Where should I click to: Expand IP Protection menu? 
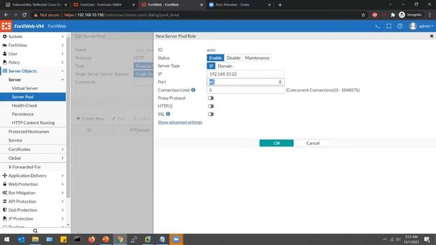33,218
